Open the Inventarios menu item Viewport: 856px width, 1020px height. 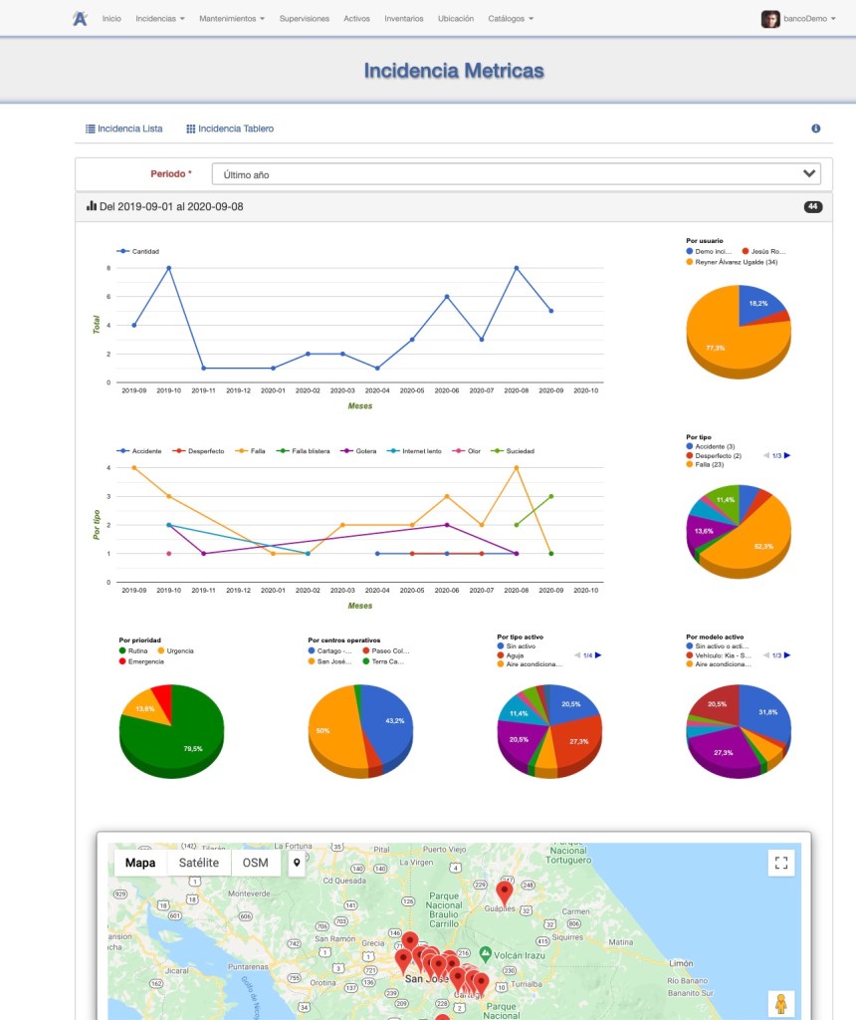click(403, 19)
